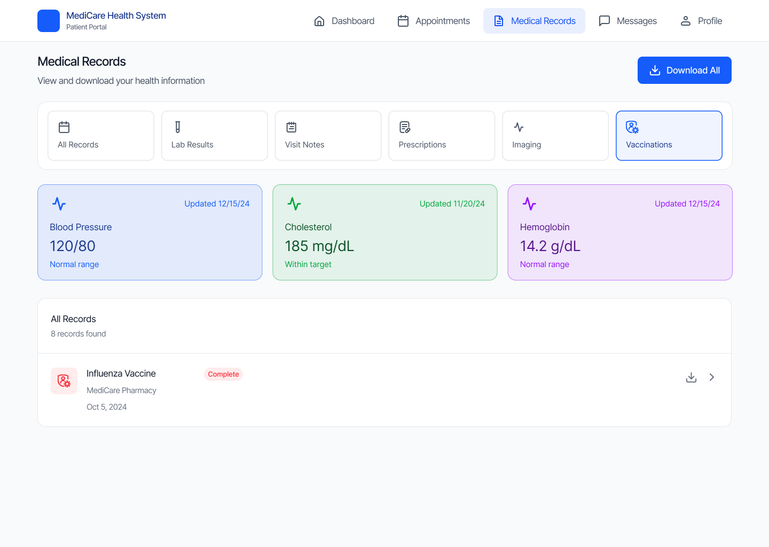Click the Influenza Vaccine shield icon

(64, 381)
